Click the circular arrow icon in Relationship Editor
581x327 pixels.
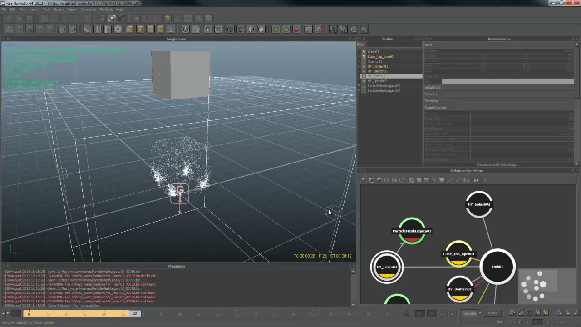[372, 180]
